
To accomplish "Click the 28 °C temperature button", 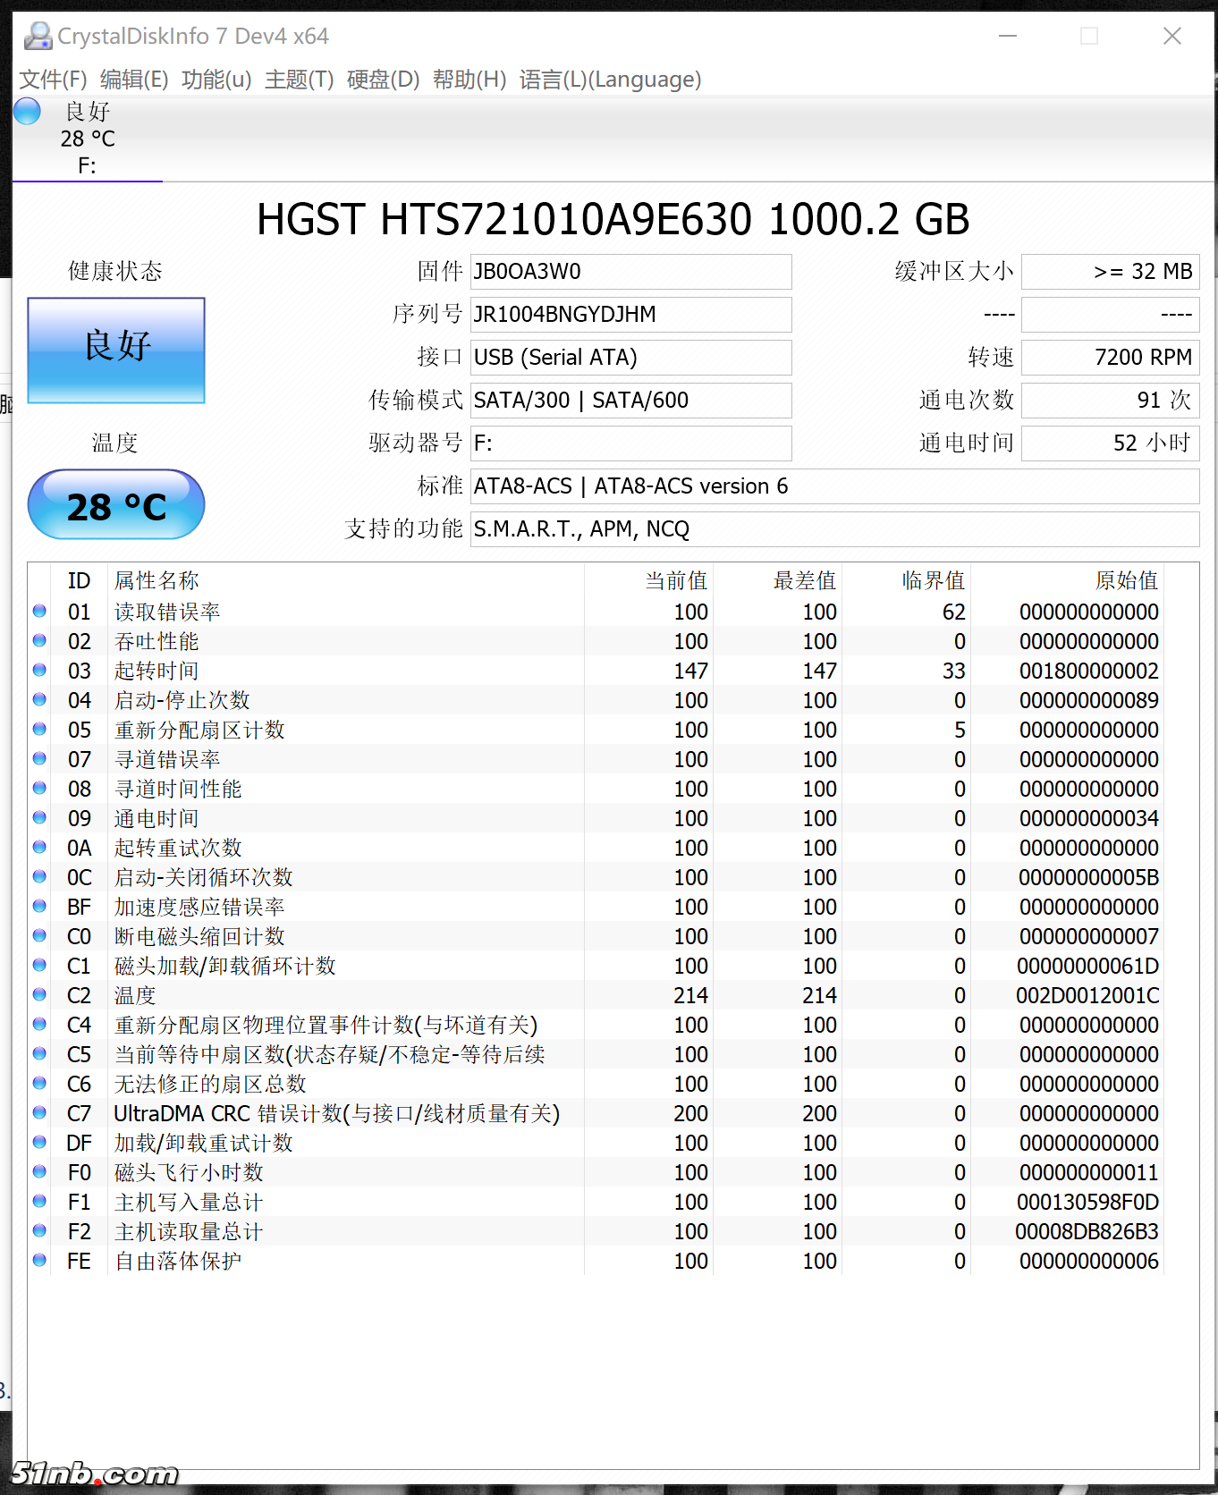I will [x=116, y=505].
